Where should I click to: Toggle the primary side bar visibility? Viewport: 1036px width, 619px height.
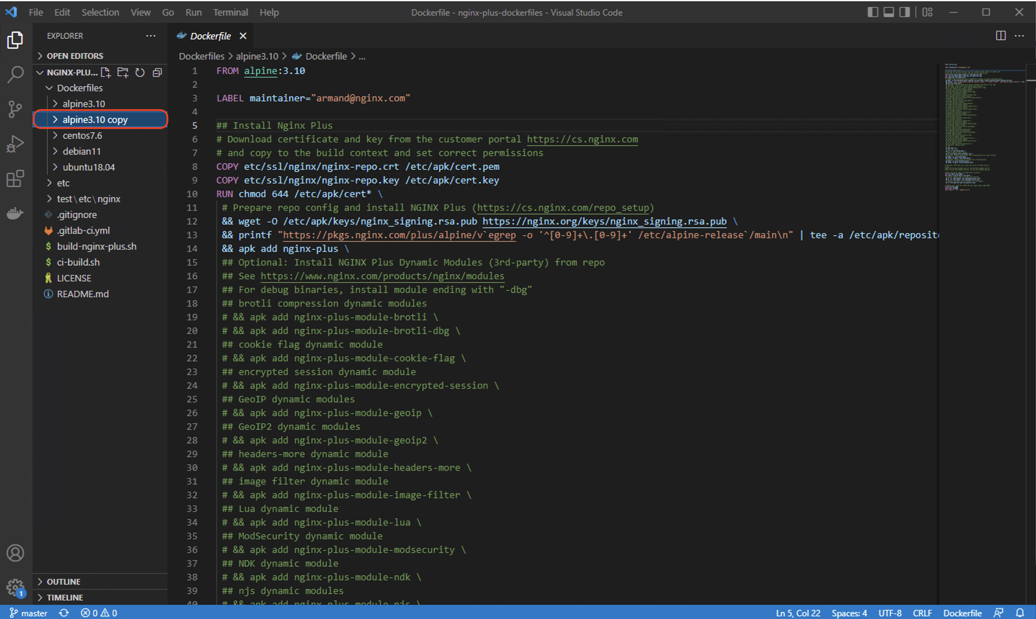pyautogui.click(x=872, y=12)
